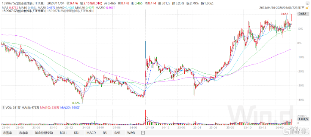Select the KDJ indicator tab
311x137 pixels.
click(77, 133)
